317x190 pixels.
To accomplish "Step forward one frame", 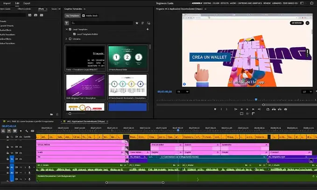I will click(x=253, y=109).
